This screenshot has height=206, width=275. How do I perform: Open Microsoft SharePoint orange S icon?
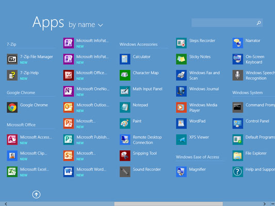69,156
